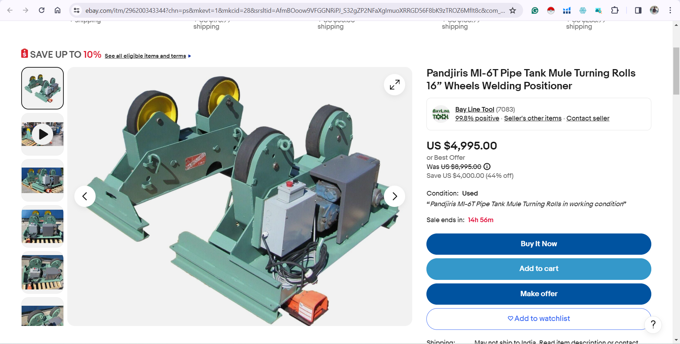Click the 14h 56m sale timer
The width and height of the screenshot is (680, 344).
[481, 220]
